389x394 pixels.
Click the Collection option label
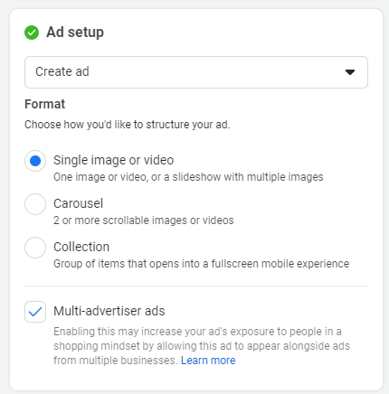(81, 247)
